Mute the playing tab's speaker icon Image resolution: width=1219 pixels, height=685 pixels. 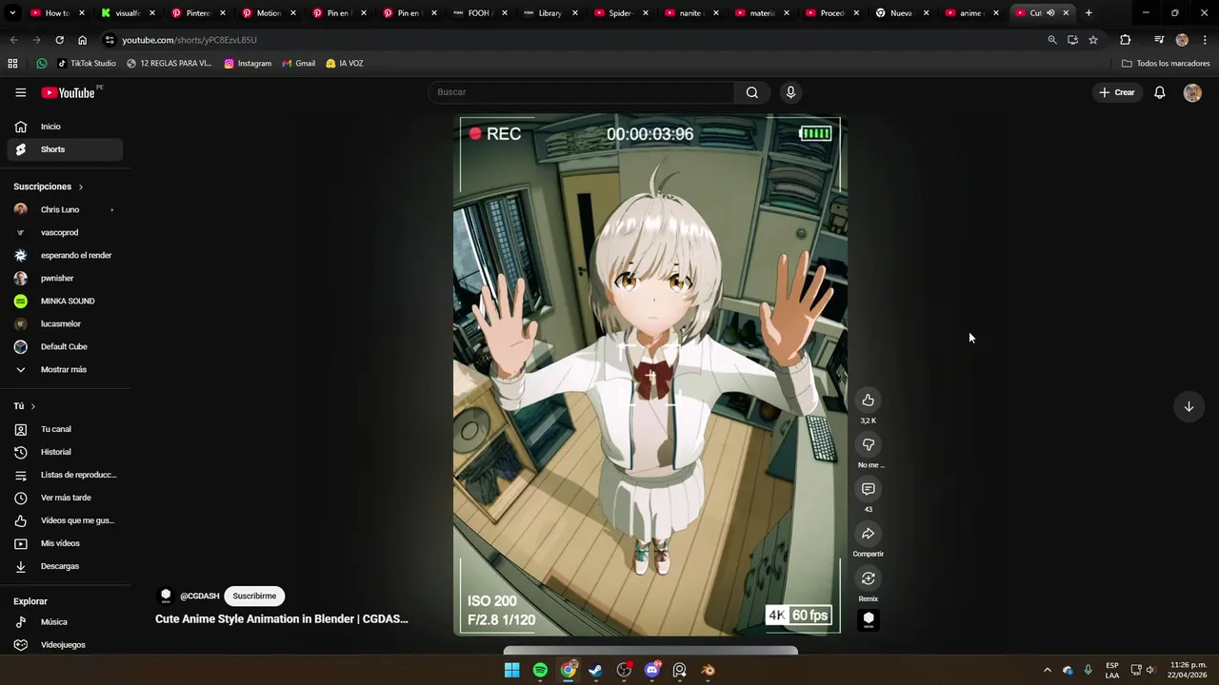1050,13
